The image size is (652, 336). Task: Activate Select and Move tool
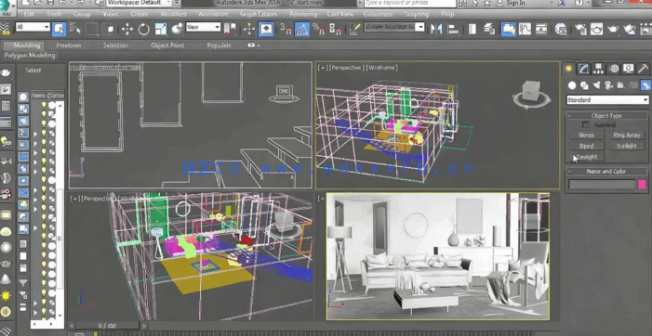126,29
